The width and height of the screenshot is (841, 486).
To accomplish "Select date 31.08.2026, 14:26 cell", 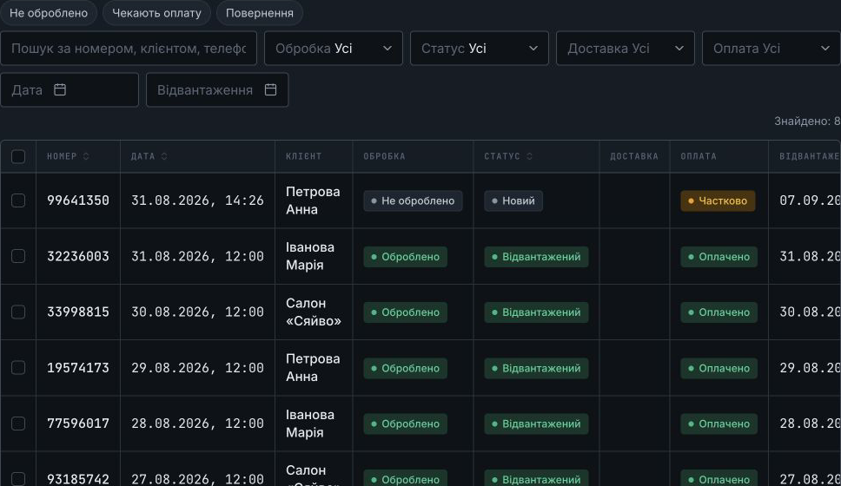I will tap(197, 200).
